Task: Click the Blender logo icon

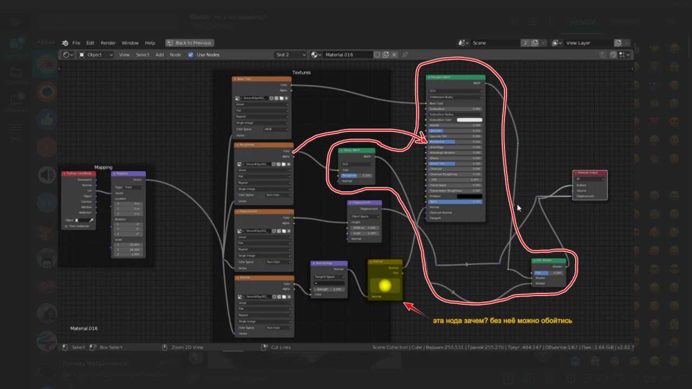Action: (x=65, y=43)
